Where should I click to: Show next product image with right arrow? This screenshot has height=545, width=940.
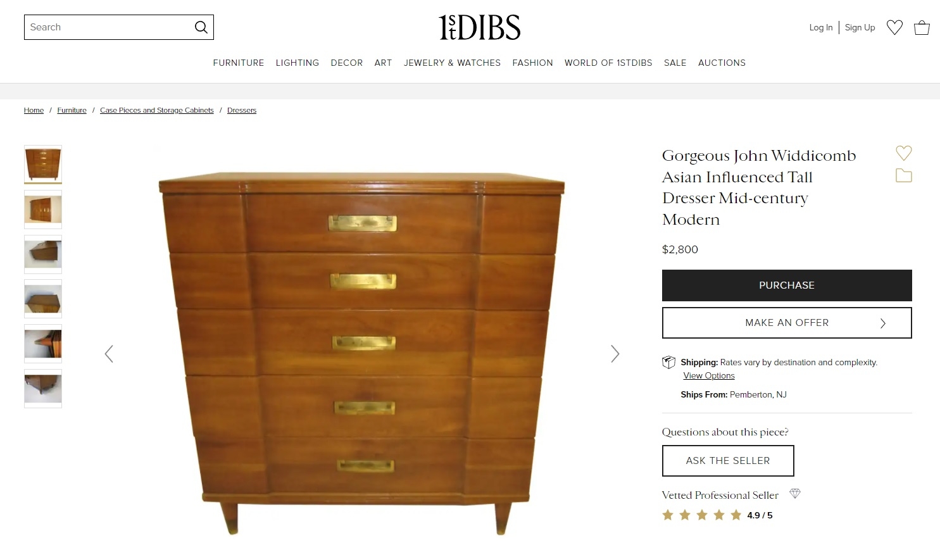(615, 354)
